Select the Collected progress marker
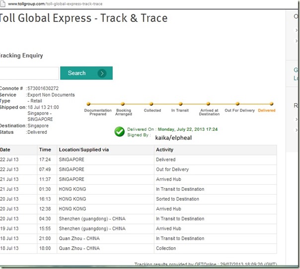Screen dimensions: 300x269 [x=151, y=104]
